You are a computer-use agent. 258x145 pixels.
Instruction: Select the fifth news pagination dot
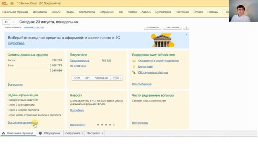click(x=114, y=125)
